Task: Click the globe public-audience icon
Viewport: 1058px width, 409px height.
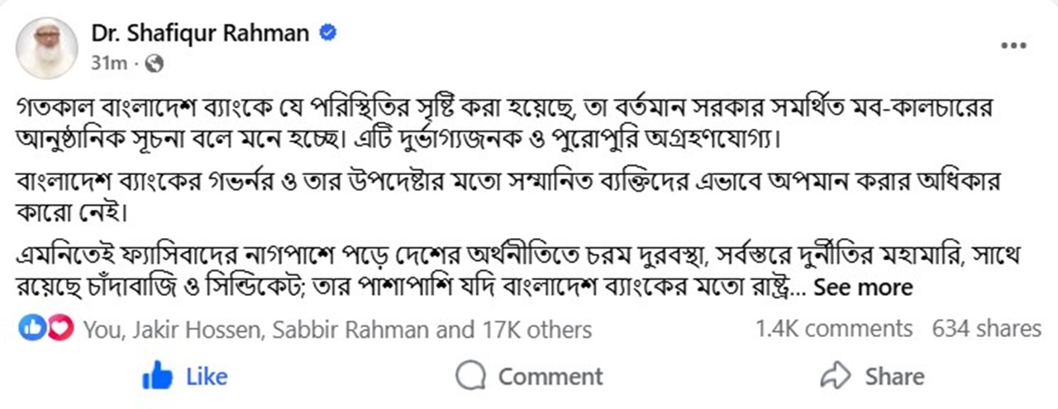Action: (x=154, y=62)
